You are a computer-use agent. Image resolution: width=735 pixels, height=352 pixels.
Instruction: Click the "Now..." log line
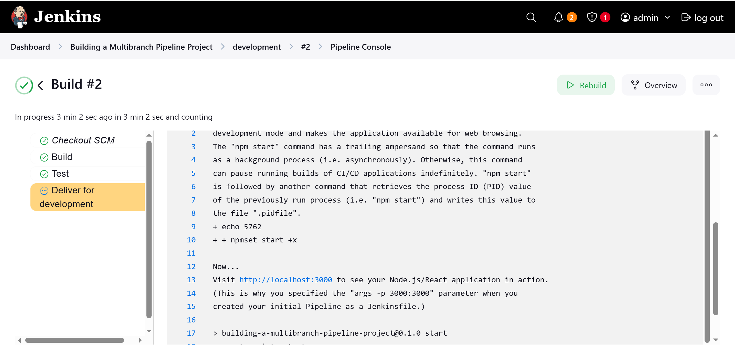[x=226, y=267]
